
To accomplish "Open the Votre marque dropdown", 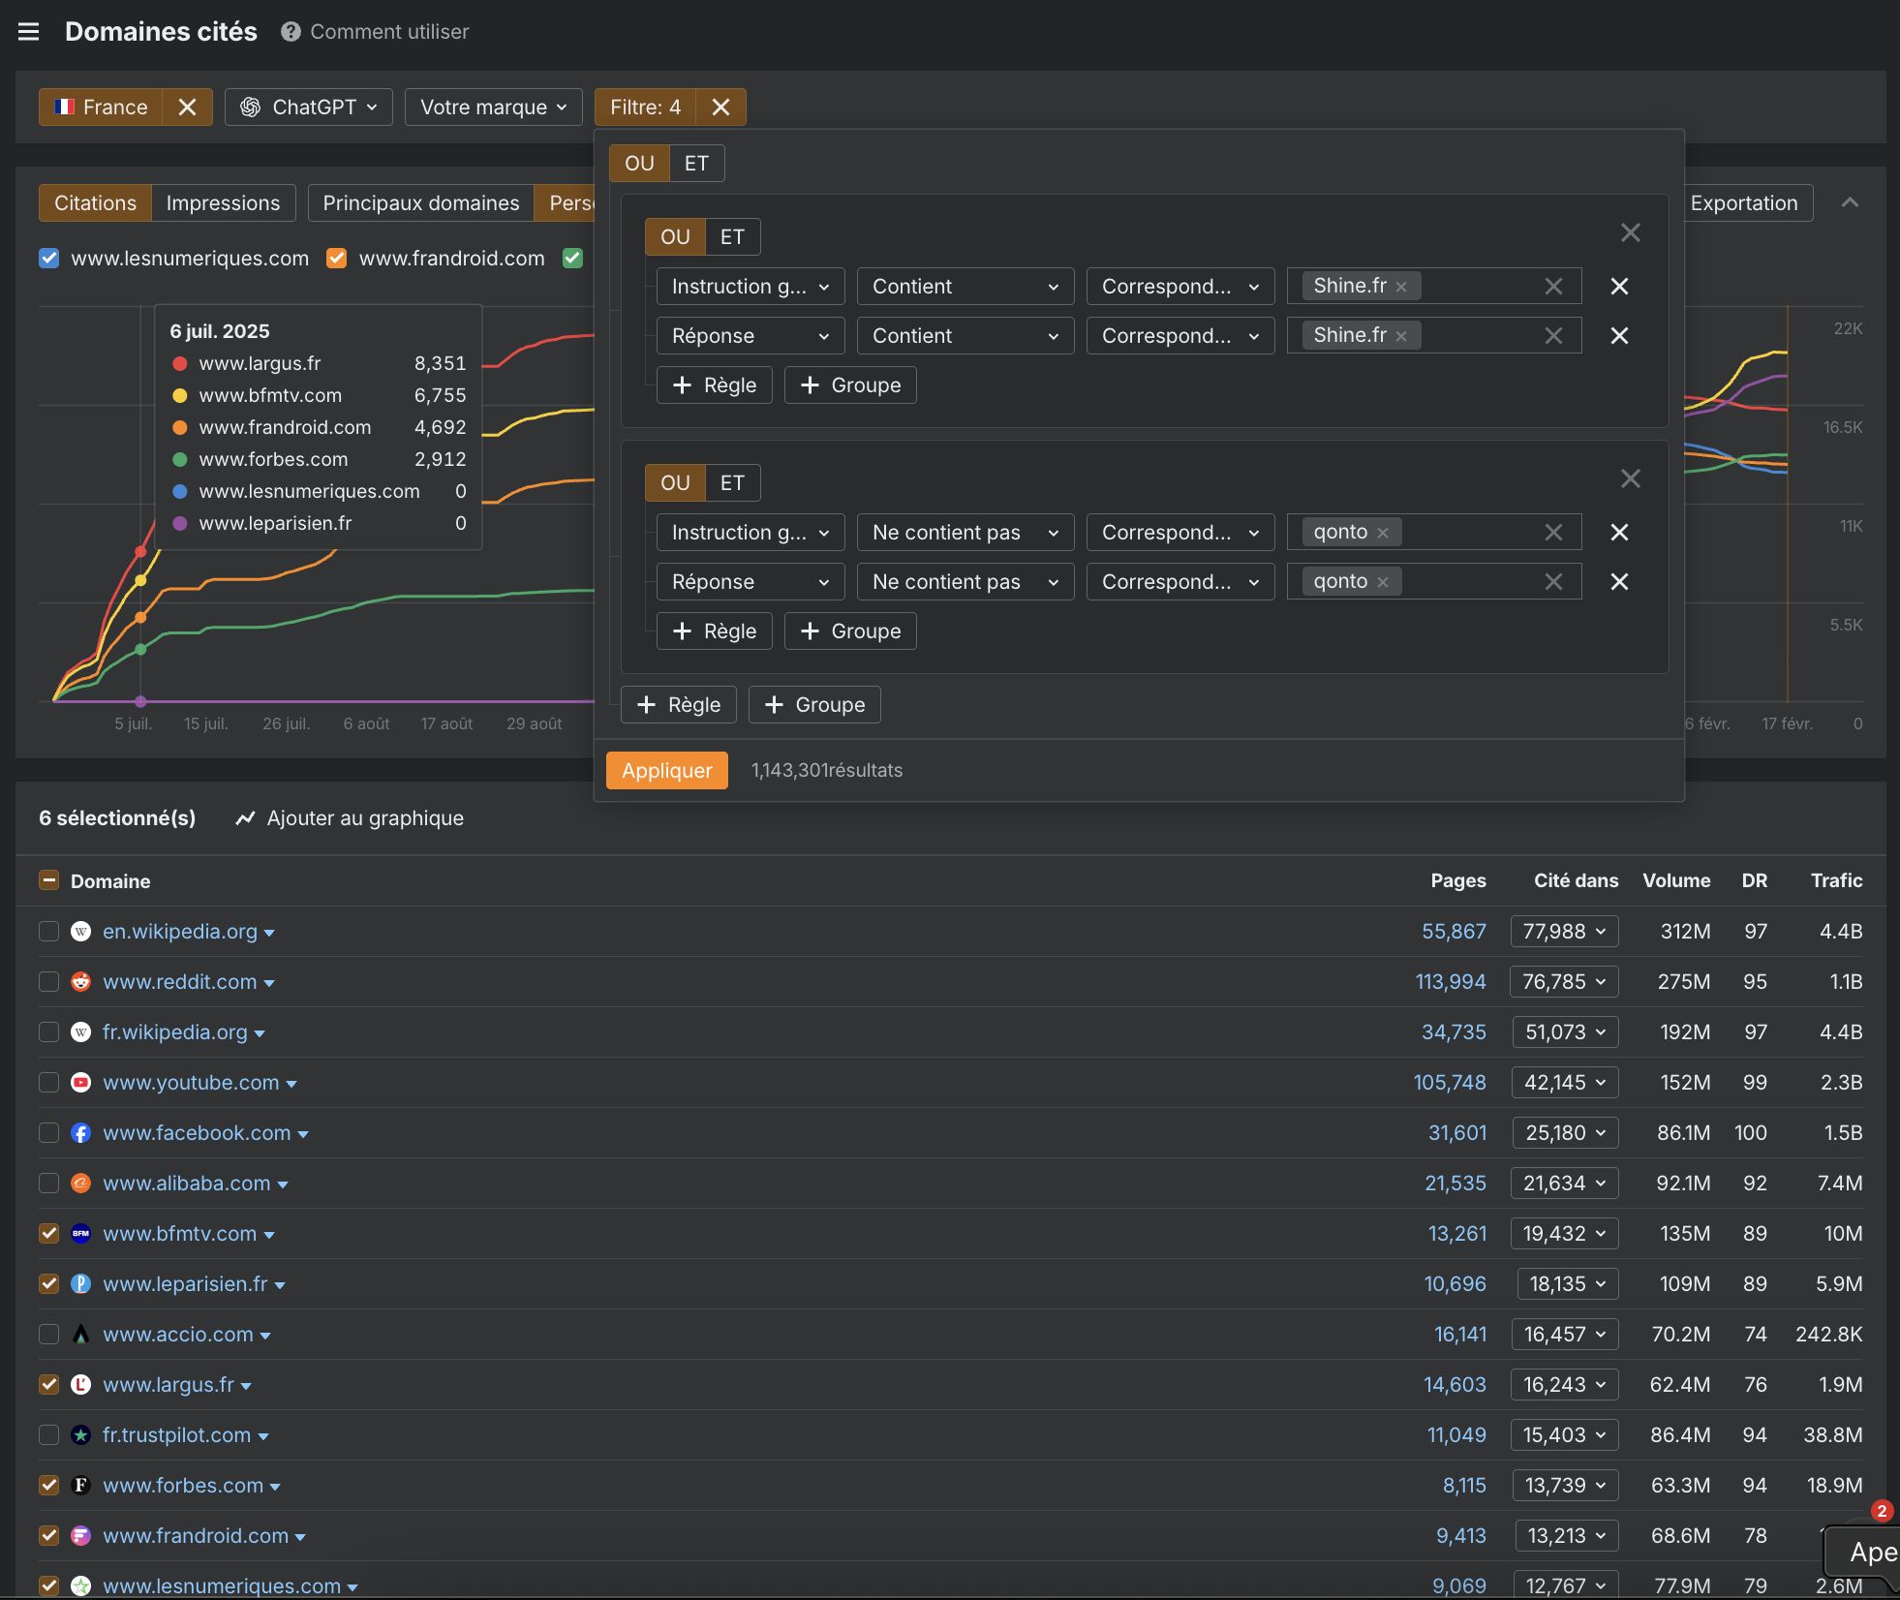I will (x=493, y=108).
